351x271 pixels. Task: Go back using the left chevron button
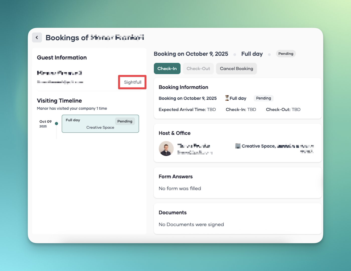coord(37,38)
